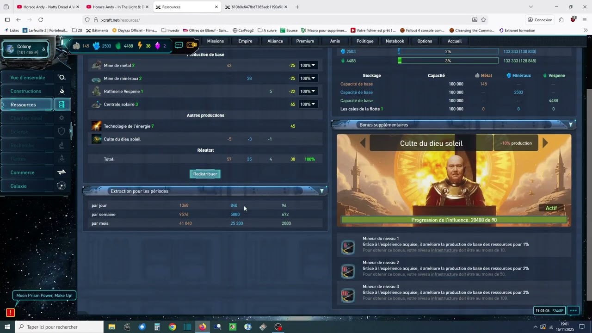Open the chat bubble icon
Viewport: 592px width, 333px height.
[x=179, y=45]
